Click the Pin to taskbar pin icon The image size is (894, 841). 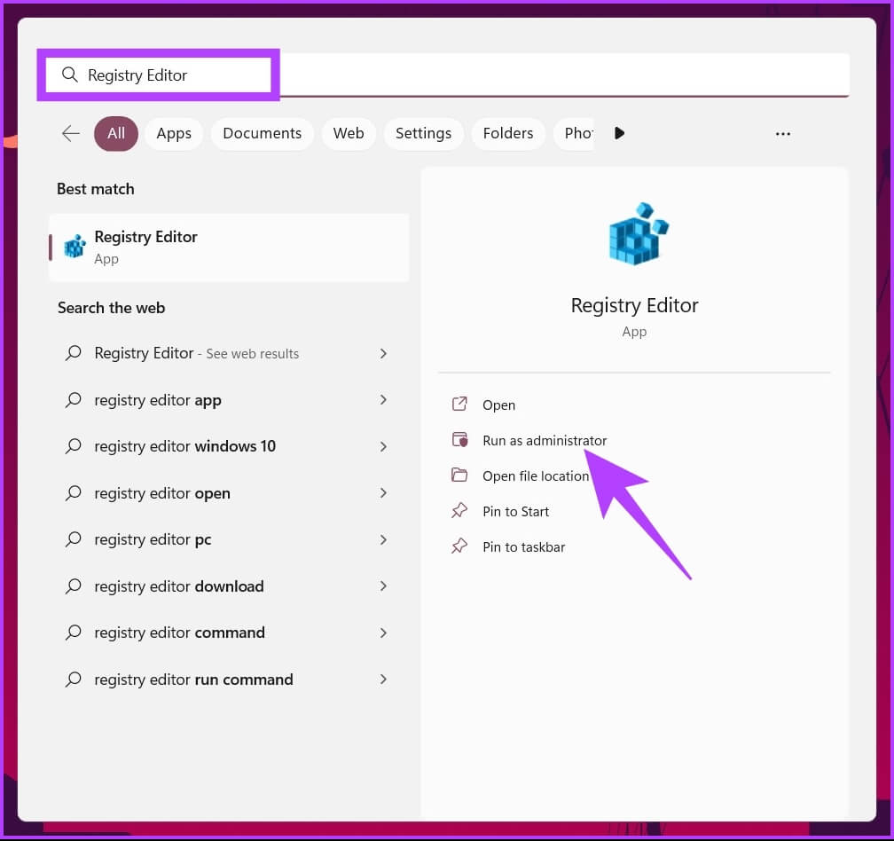point(459,546)
